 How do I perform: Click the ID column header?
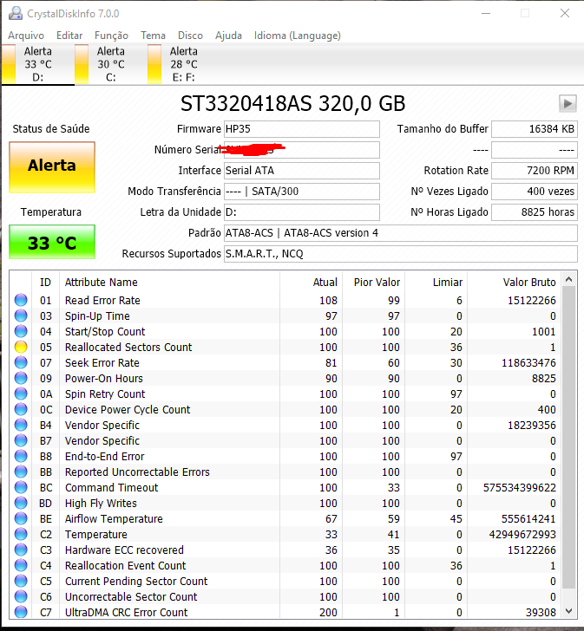click(x=45, y=282)
